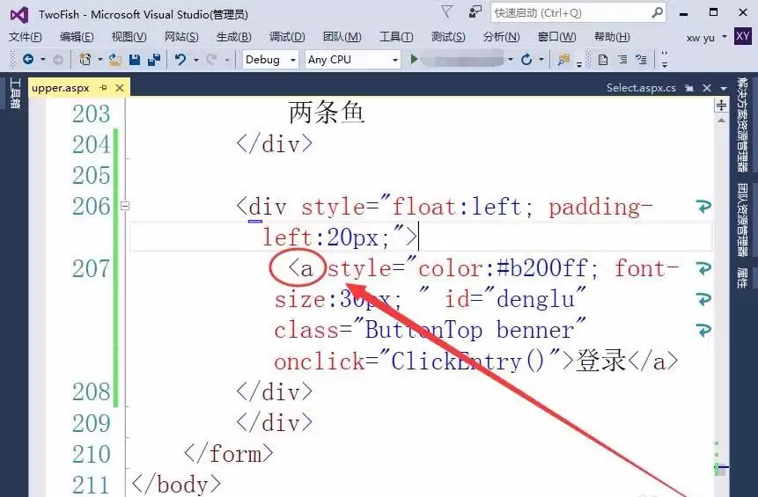Click the document page toolbar icon
The image size is (758, 497).
(x=603, y=60)
